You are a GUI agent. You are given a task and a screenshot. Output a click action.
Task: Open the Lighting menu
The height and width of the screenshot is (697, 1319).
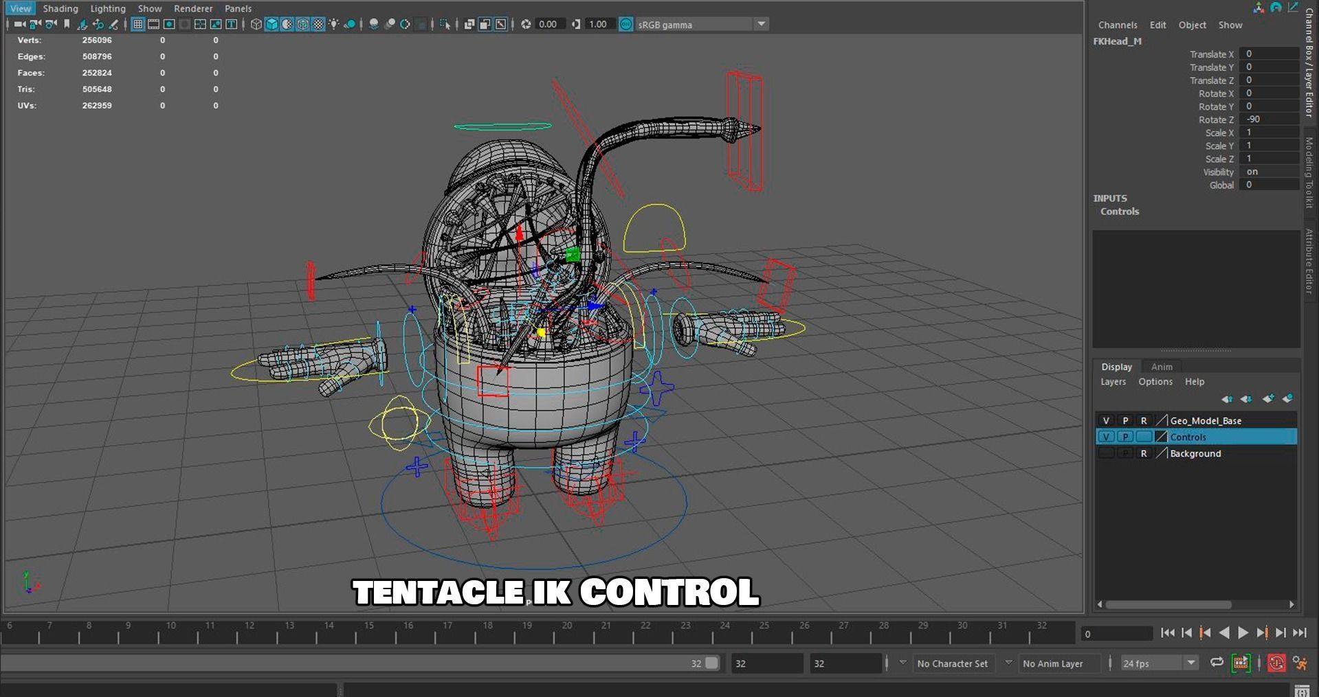[108, 8]
